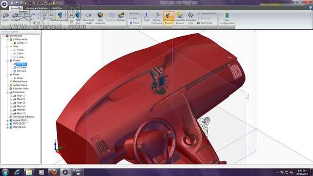Activate the Triad tool
Image resolution: width=313 pixels, height=176 pixels.
[146, 17]
